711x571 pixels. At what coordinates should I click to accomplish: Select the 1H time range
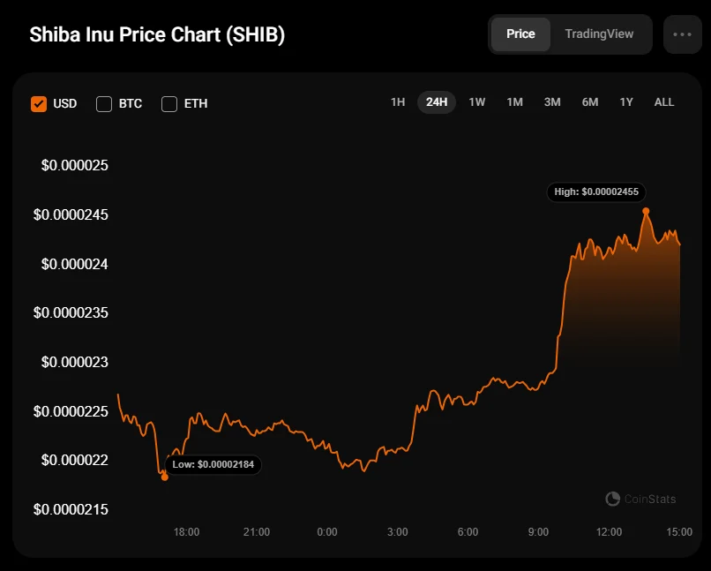pos(398,102)
